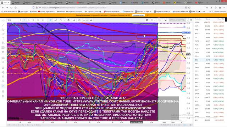Open the S&P 500 Map bookmark
The image size is (227, 127).
tap(128, 12)
